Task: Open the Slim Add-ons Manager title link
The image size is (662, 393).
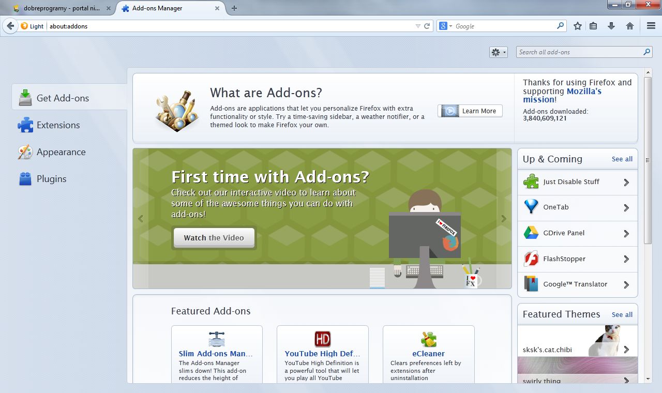Action: [x=216, y=354]
